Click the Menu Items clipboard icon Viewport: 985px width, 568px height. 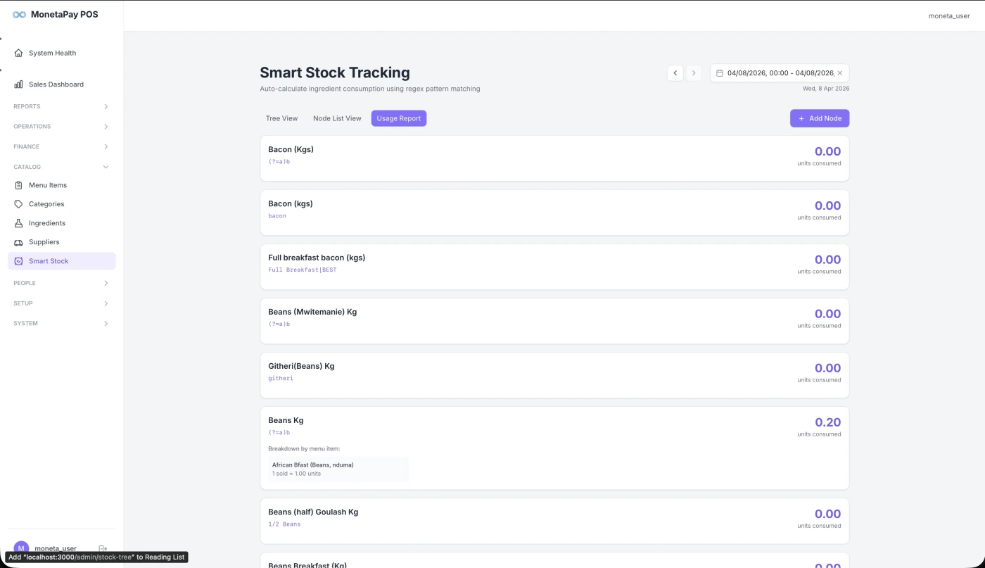[18, 184]
